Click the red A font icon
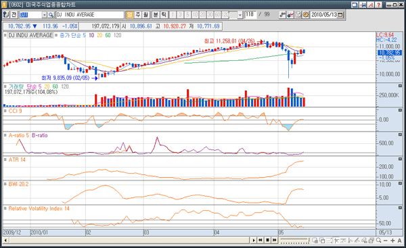This screenshot has width=406, height=248. (x=371, y=5)
